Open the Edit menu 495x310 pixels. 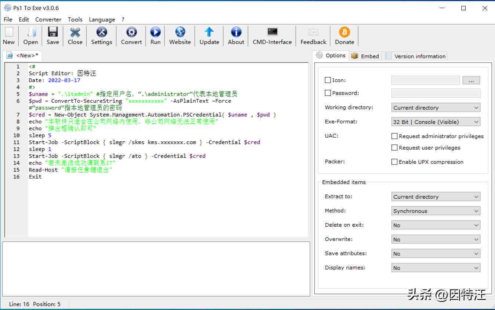(x=24, y=19)
